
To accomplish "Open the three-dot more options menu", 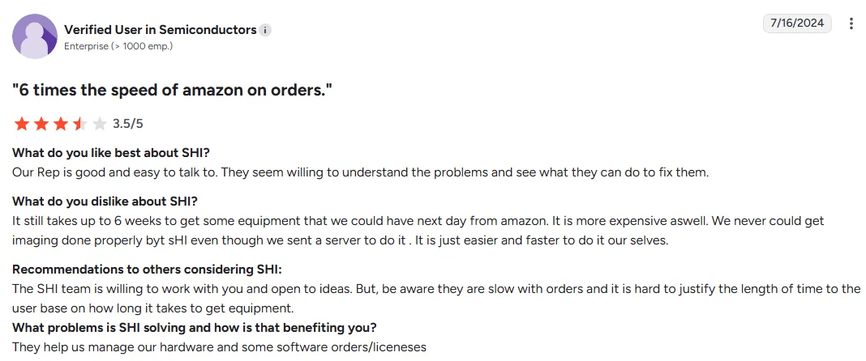I will (x=851, y=23).
